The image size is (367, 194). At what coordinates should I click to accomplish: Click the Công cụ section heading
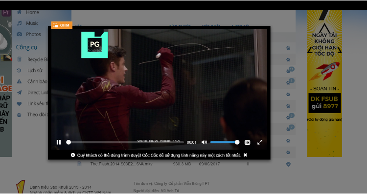click(x=26, y=47)
